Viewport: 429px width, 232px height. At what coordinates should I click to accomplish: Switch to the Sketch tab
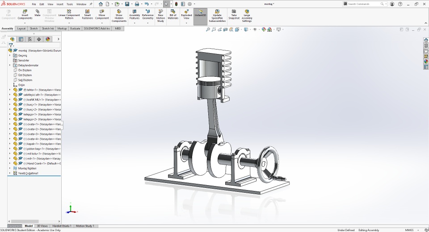coord(34,29)
